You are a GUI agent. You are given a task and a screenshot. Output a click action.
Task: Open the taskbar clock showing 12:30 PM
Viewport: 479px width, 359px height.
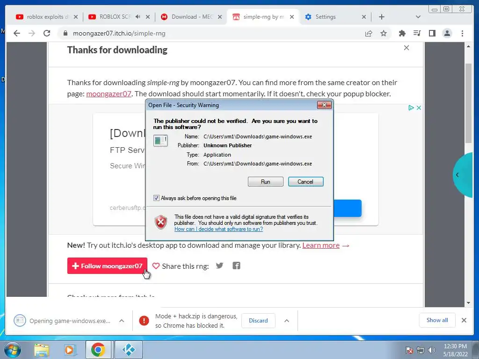[x=455, y=350]
